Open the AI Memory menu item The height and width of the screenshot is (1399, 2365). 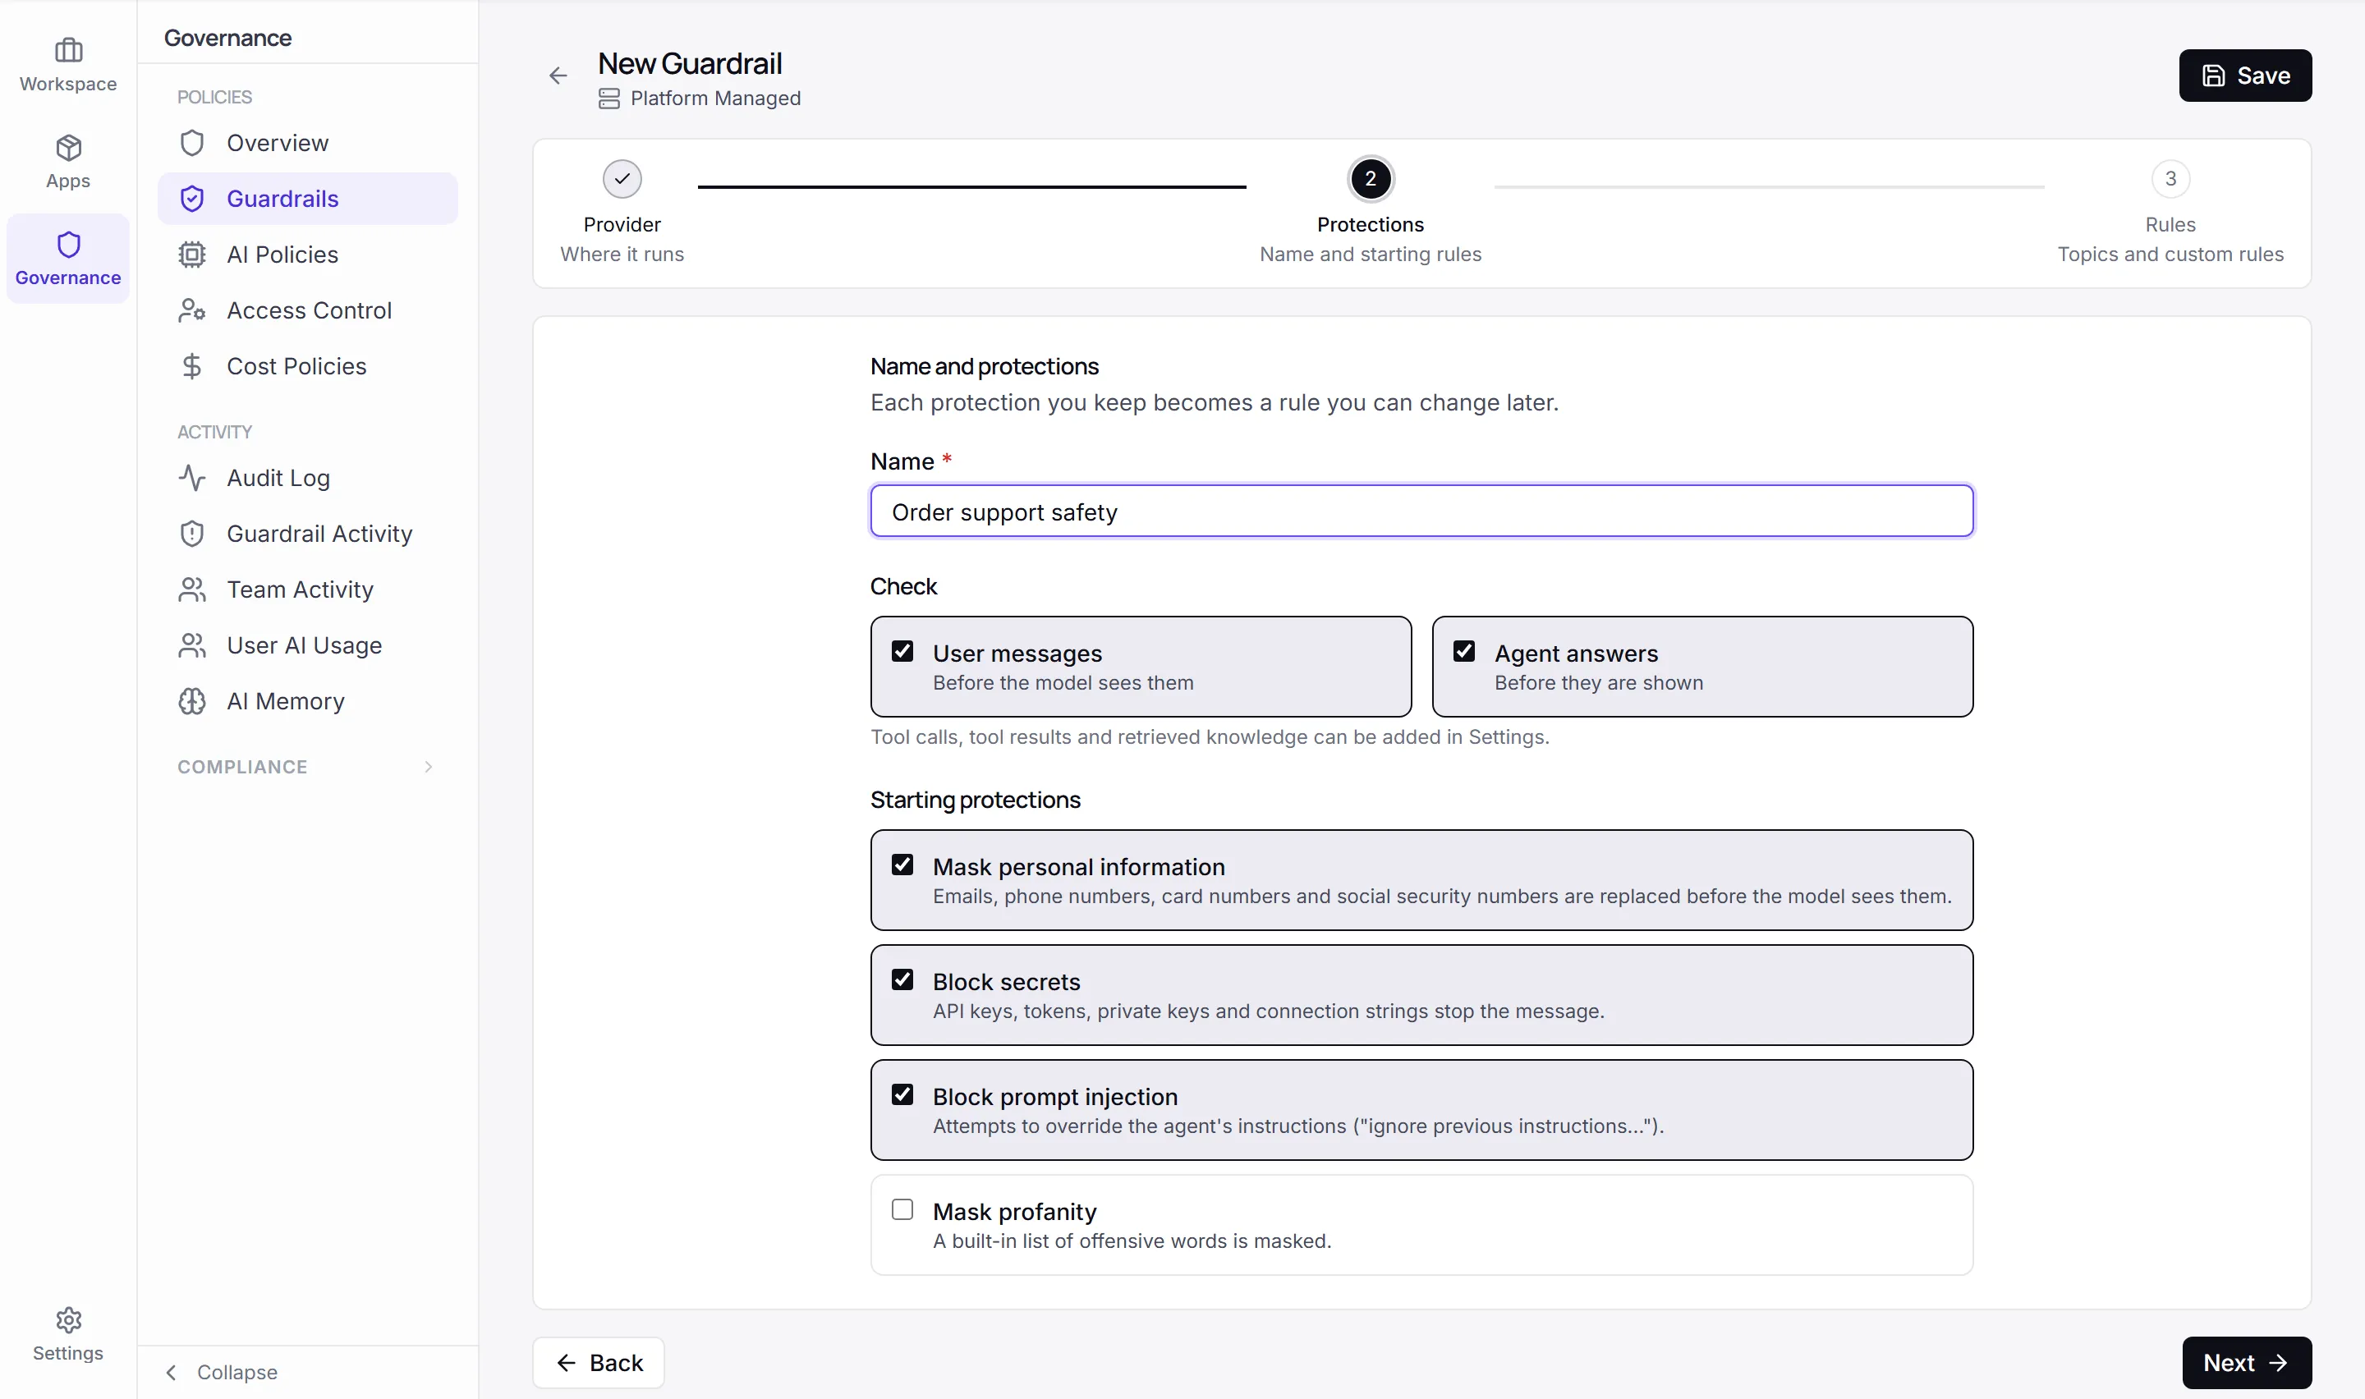pos(307,701)
